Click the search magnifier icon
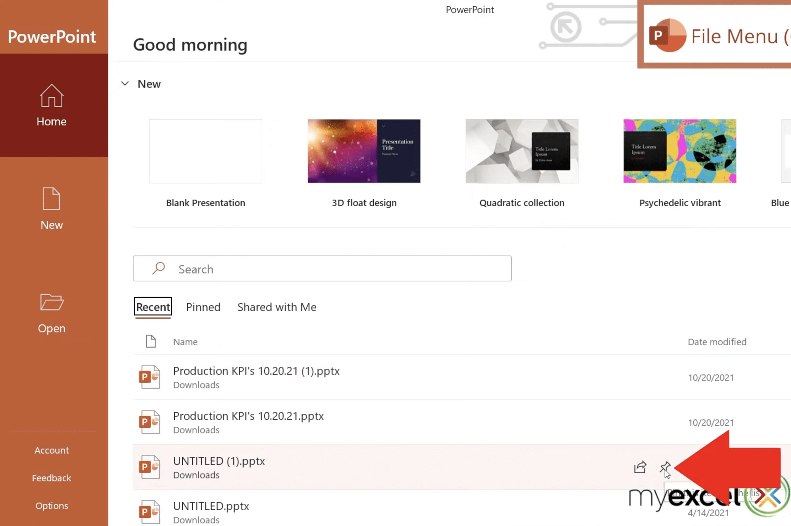Viewport: 791px width, 526px height. pyautogui.click(x=158, y=268)
